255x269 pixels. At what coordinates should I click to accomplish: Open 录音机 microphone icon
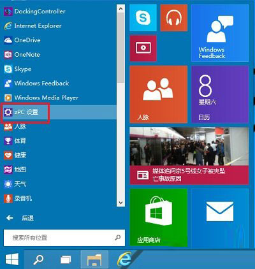[x=8, y=198]
